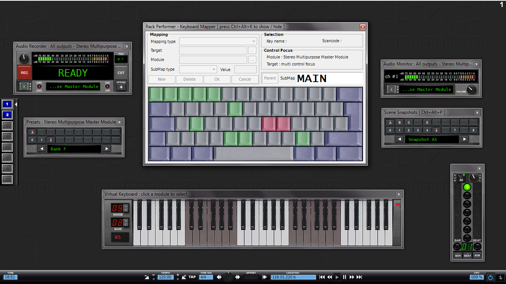Open recorder OPTIONS plus button
The image size is (506, 284).
(x=121, y=87)
